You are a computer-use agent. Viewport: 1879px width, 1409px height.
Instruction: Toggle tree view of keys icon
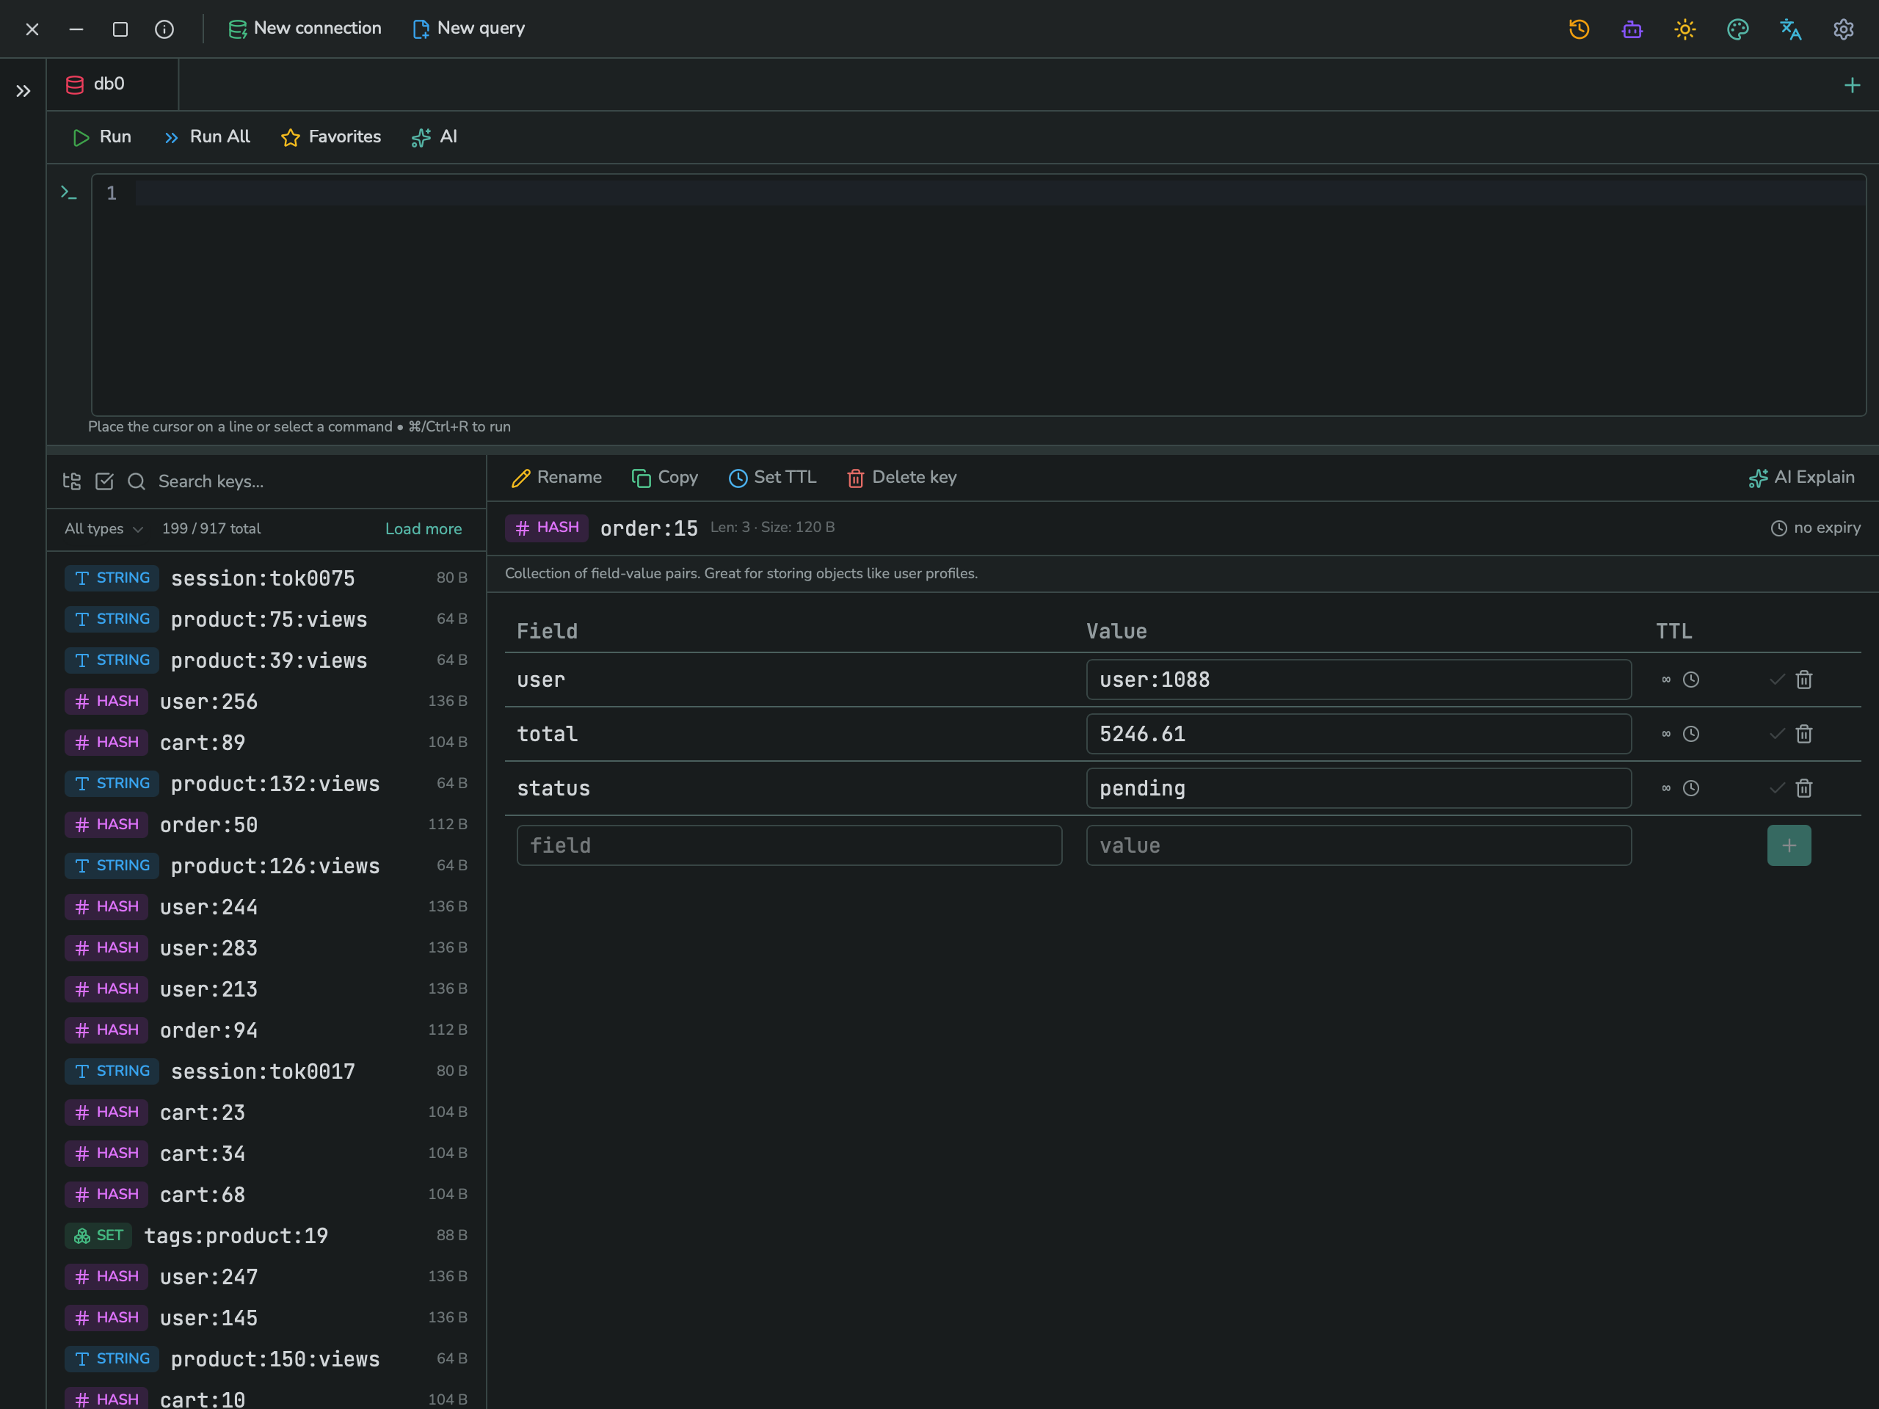pos(72,481)
